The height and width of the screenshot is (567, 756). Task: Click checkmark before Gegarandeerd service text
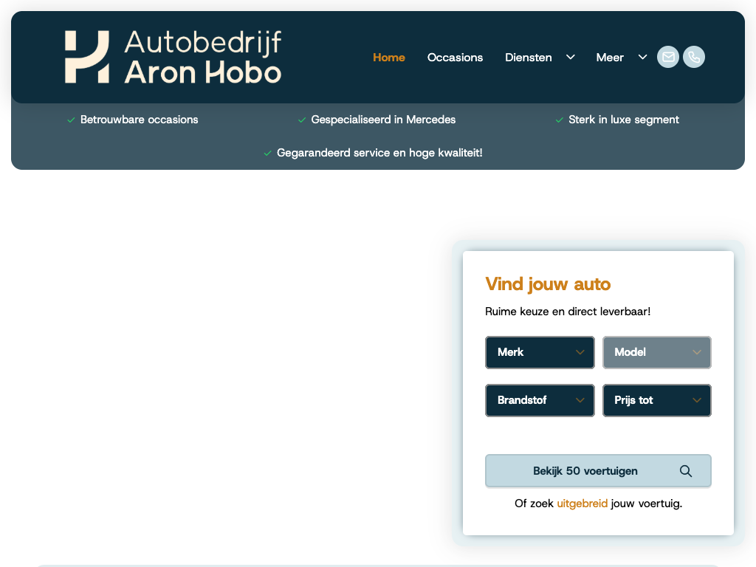268,154
